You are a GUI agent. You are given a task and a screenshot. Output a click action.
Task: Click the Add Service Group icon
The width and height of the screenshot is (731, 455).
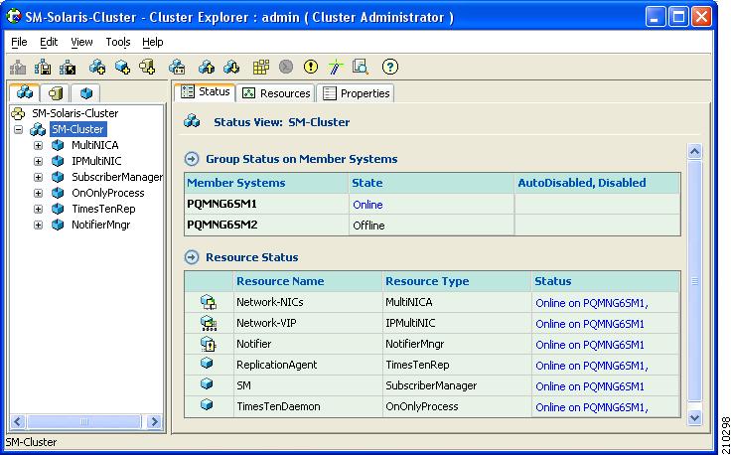(97, 68)
